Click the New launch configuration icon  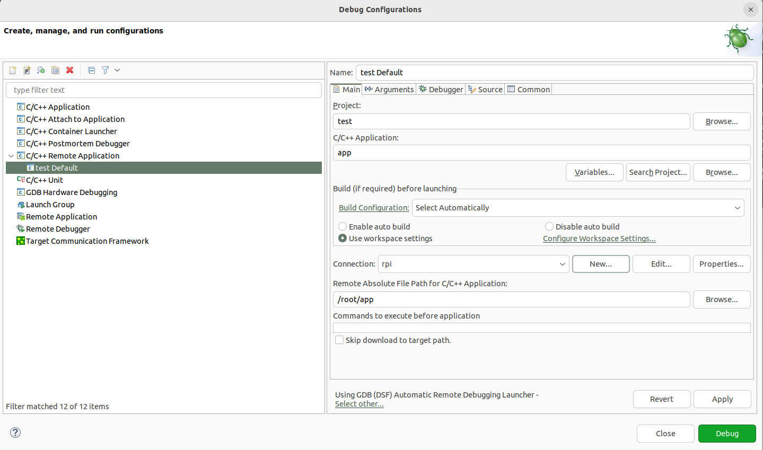point(13,70)
